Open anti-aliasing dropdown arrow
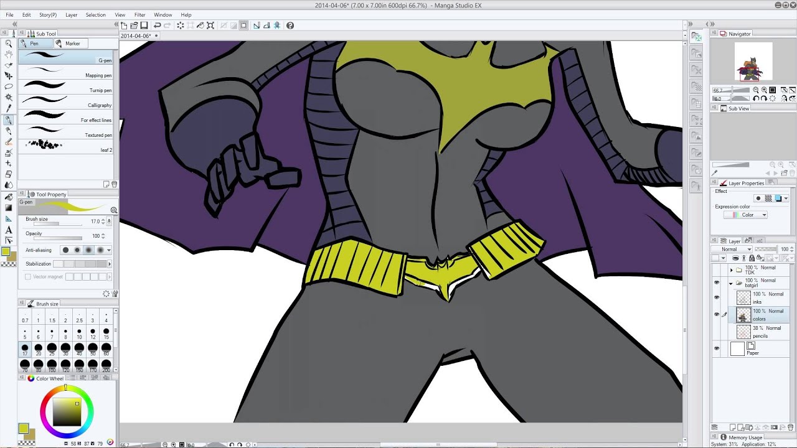 [x=109, y=250]
